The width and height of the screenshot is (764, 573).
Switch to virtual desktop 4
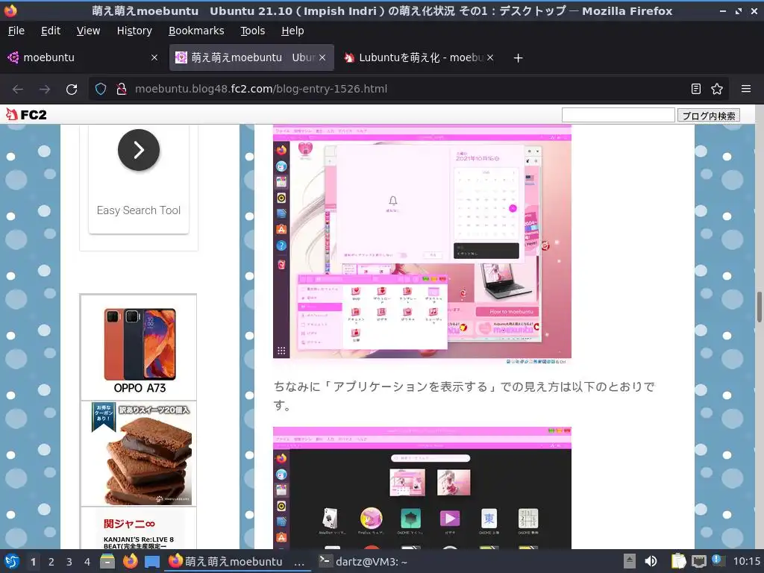click(87, 562)
